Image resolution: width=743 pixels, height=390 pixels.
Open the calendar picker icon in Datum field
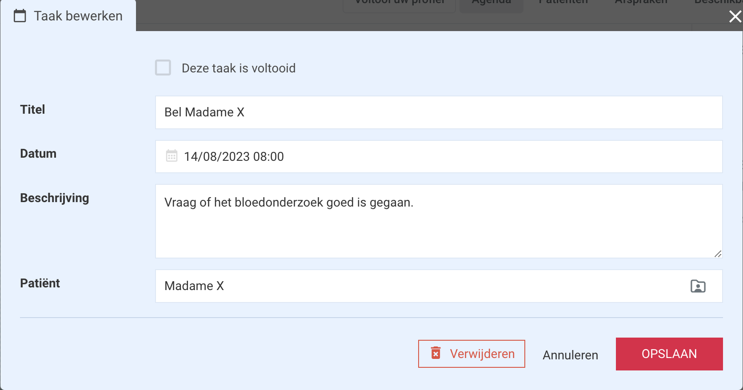[172, 156]
